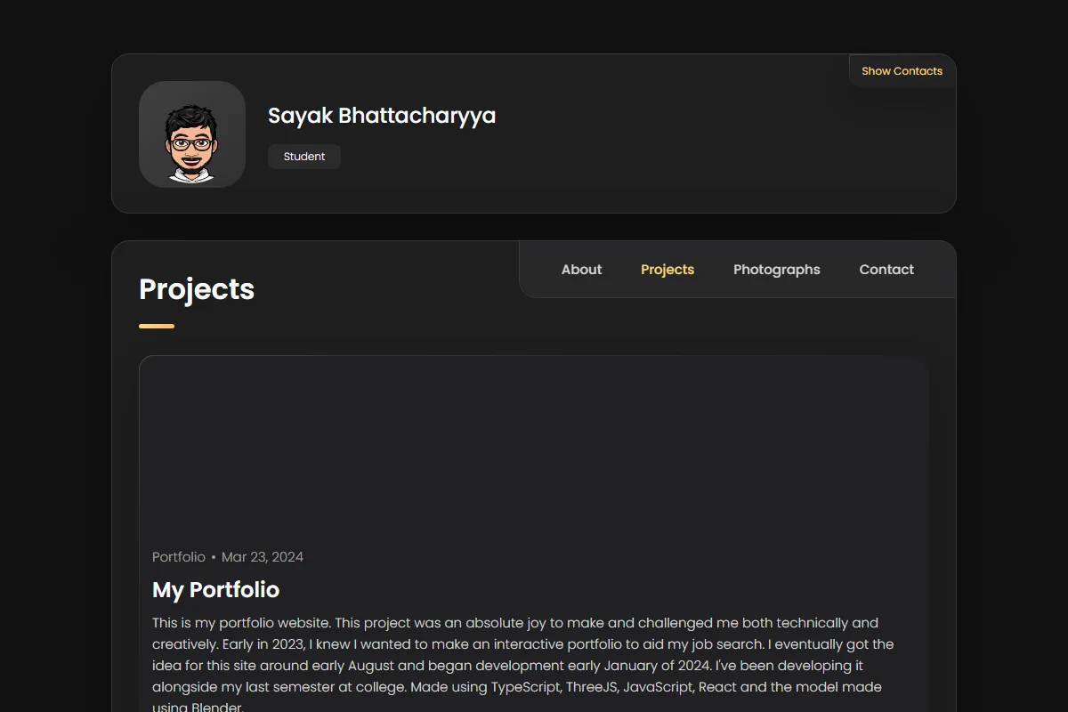Open the My Portfolio project title

[x=215, y=589]
